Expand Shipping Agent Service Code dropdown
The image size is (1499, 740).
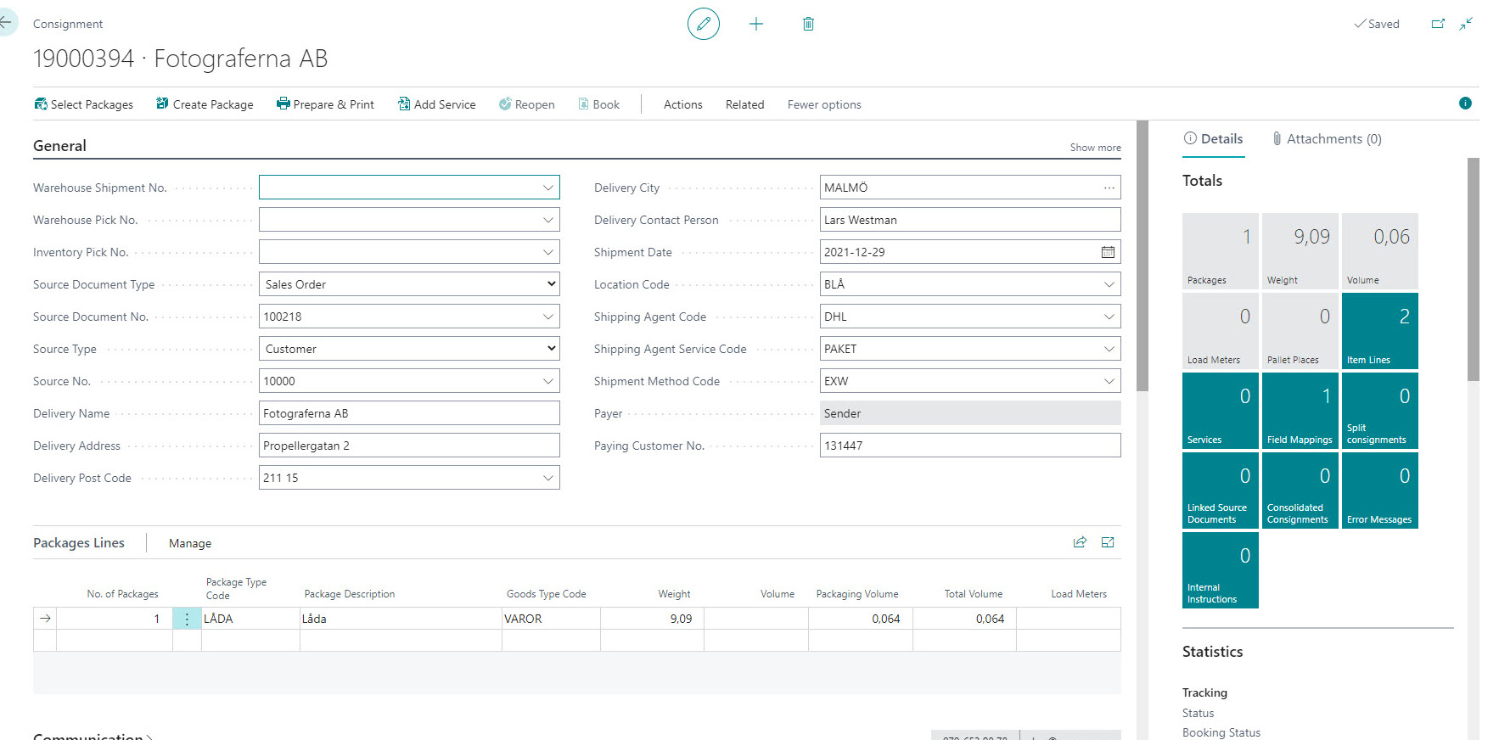click(1109, 349)
